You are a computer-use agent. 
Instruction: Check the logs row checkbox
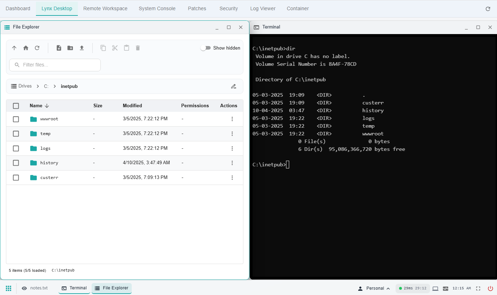(x=16, y=148)
